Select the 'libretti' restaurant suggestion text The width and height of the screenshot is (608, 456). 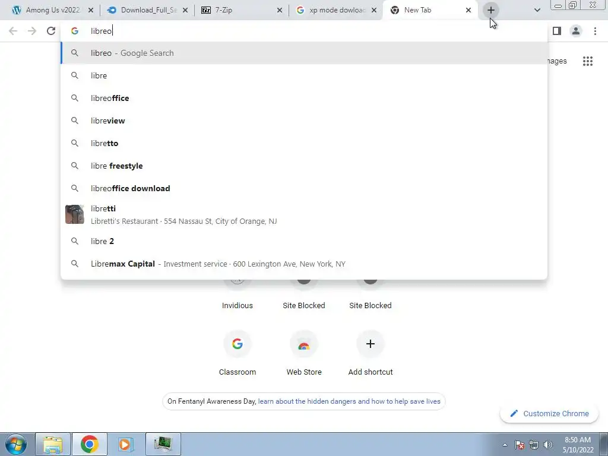(x=103, y=208)
